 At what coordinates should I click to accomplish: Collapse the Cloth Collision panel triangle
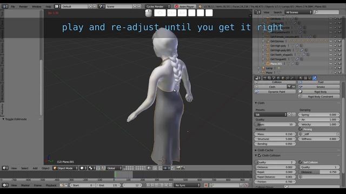pos(256,156)
